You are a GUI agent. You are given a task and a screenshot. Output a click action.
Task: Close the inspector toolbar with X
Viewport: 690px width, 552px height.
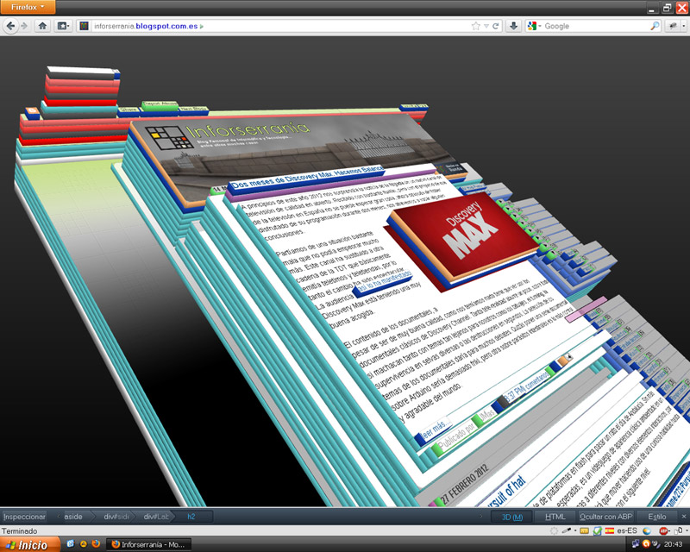[x=683, y=517]
